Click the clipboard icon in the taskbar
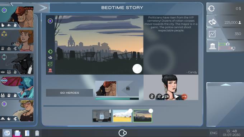The width and height of the screenshot is (244, 137). point(37,133)
